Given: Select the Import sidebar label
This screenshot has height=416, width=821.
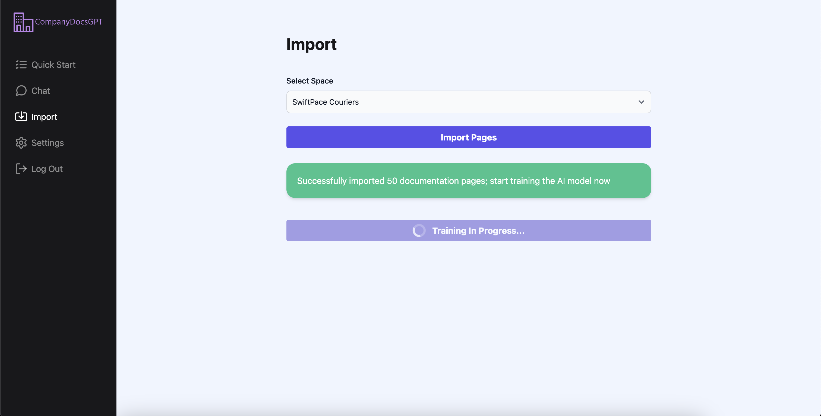Looking at the screenshot, I should click(44, 117).
